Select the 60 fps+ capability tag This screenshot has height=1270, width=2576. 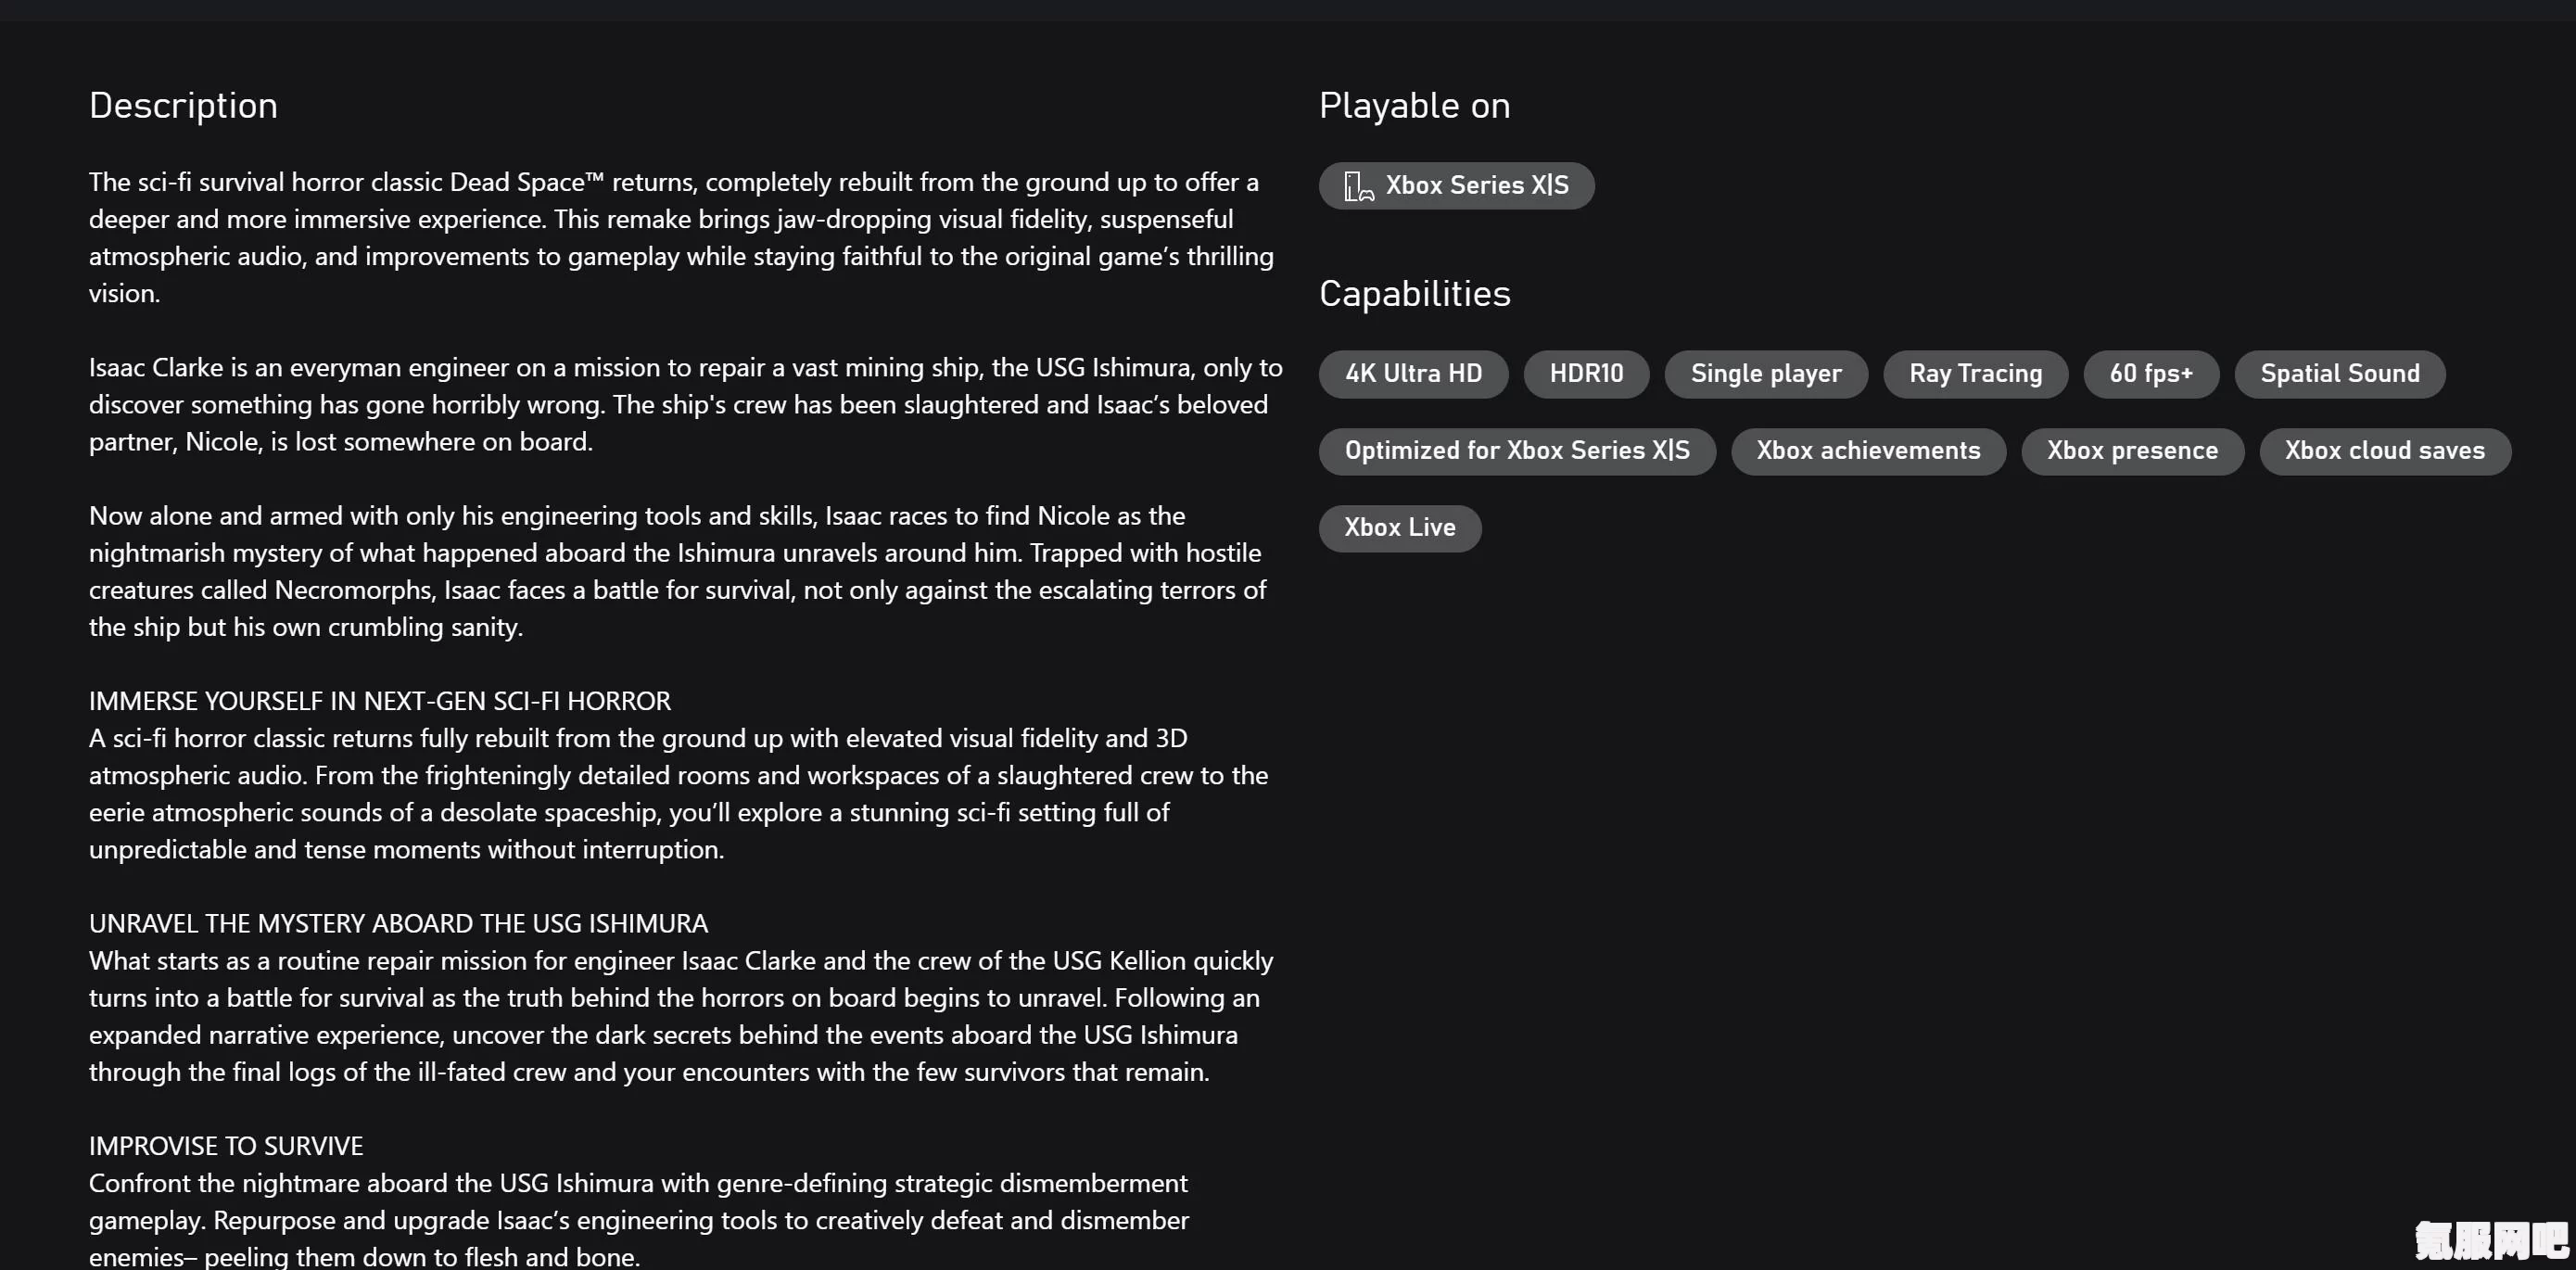[x=2151, y=374]
